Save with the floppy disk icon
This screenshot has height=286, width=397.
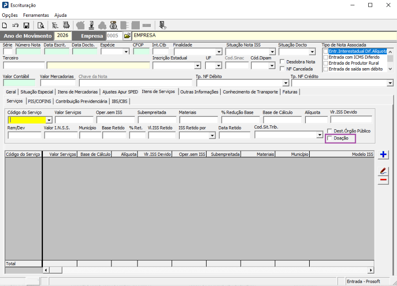[x=26, y=25]
